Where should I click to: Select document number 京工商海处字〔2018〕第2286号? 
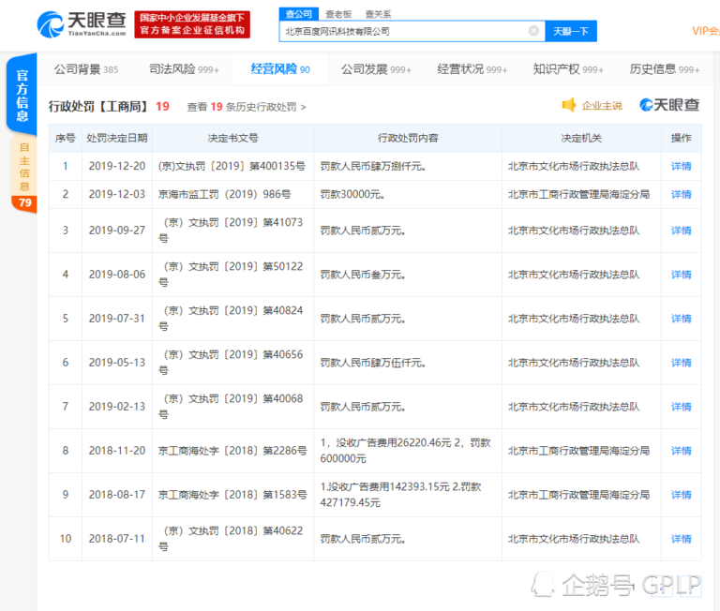click(232, 451)
